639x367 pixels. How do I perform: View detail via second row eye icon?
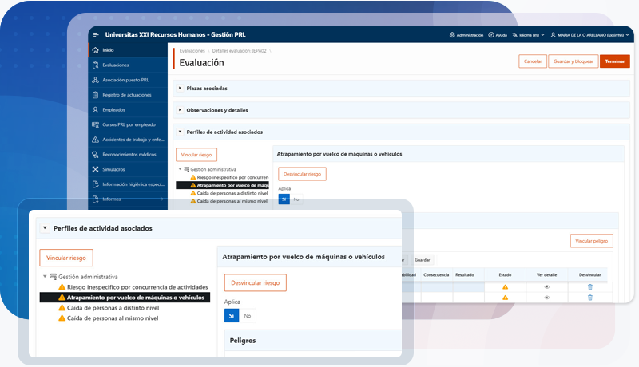547,298
